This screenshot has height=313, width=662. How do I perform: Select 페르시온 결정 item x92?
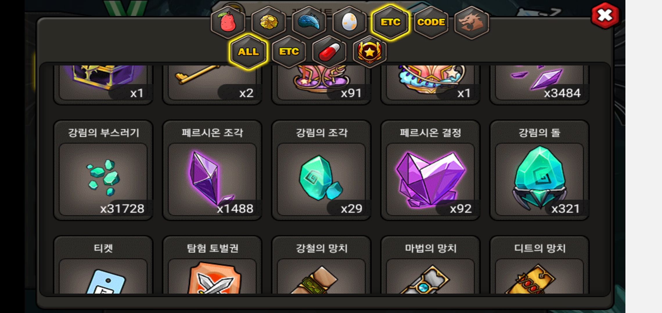pyautogui.click(x=431, y=170)
